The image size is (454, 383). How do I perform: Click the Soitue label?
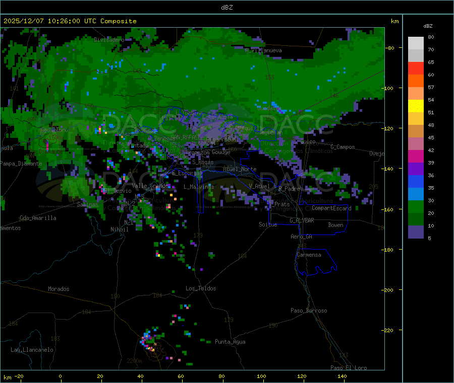[268, 224]
